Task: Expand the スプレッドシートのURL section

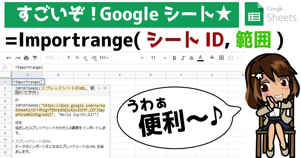Action: (13, 141)
